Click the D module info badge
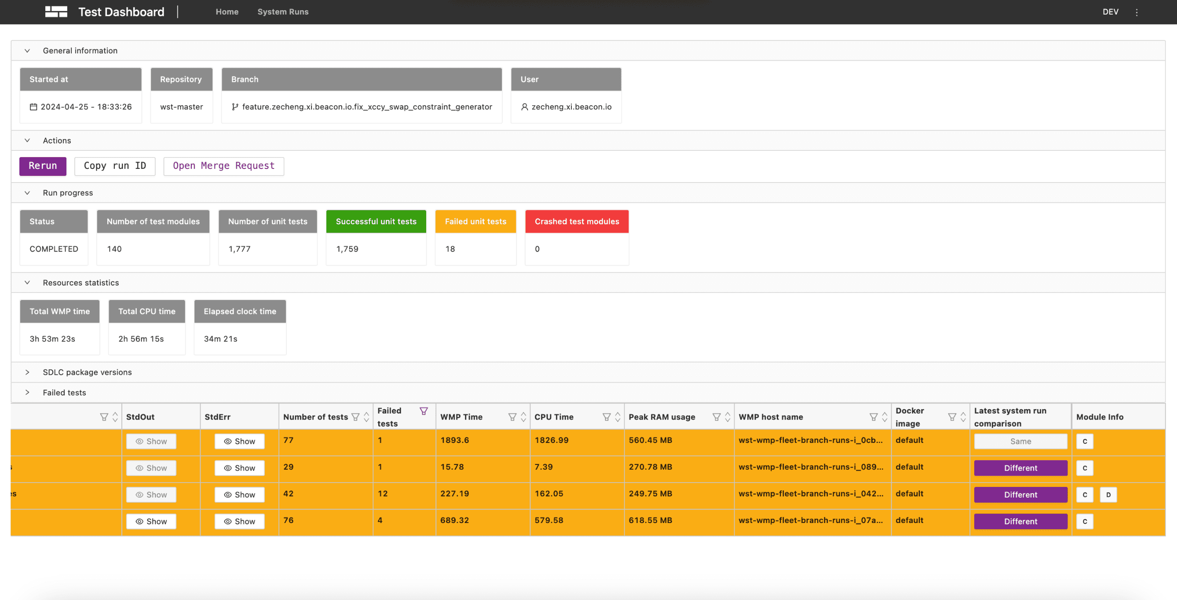The height and width of the screenshot is (600, 1177). coord(1108,494)
